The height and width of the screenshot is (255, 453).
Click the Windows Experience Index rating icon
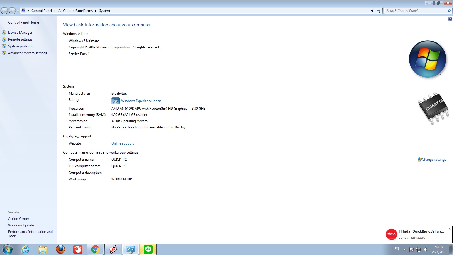point(116,101)
